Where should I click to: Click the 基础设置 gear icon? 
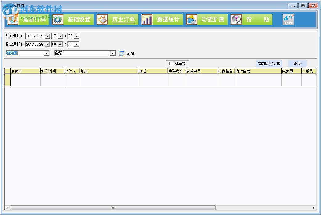coord(58,20)
